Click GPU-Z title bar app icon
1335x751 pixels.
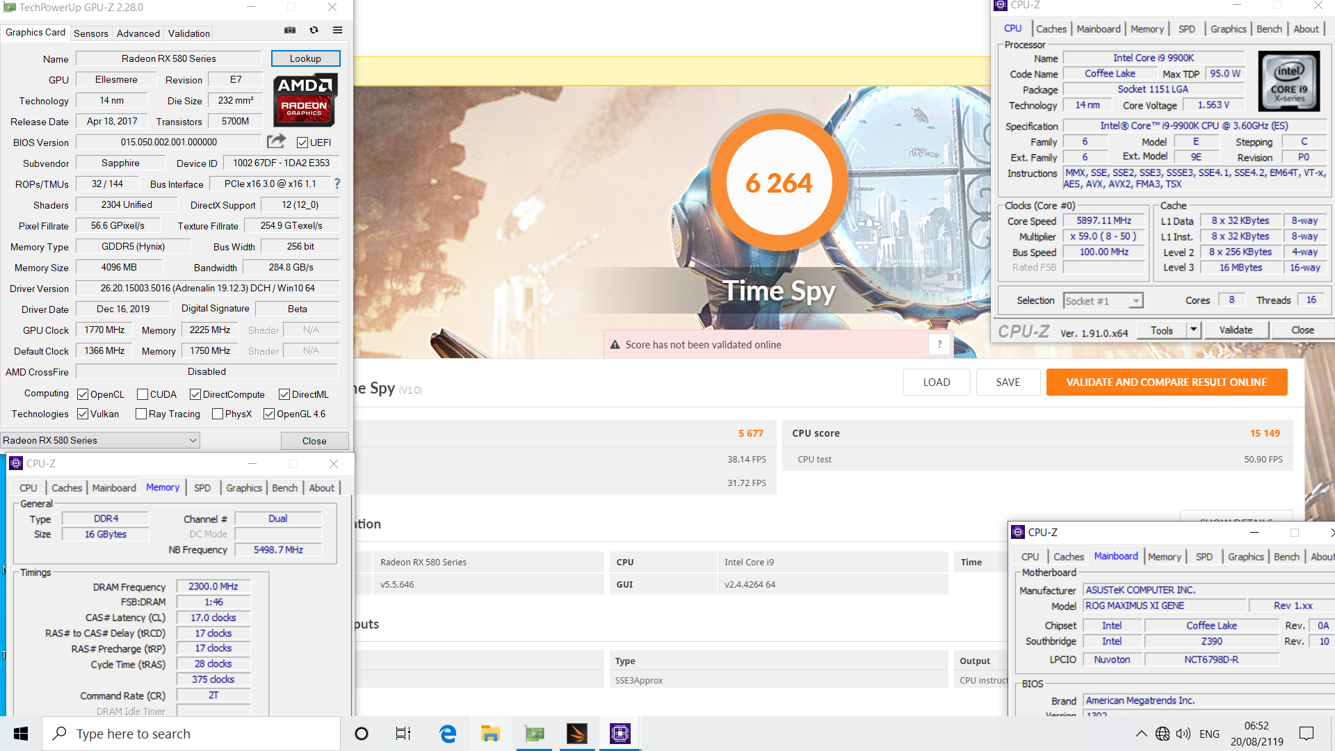pos(9,7)
